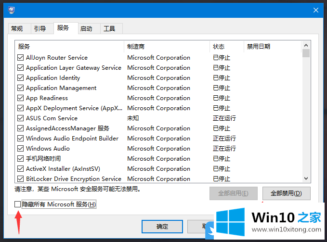Image resolution: width=327 pixels, height=242 pixels.
Task: Select 已停止 status of Application Identity
Action: pos(222,77)
